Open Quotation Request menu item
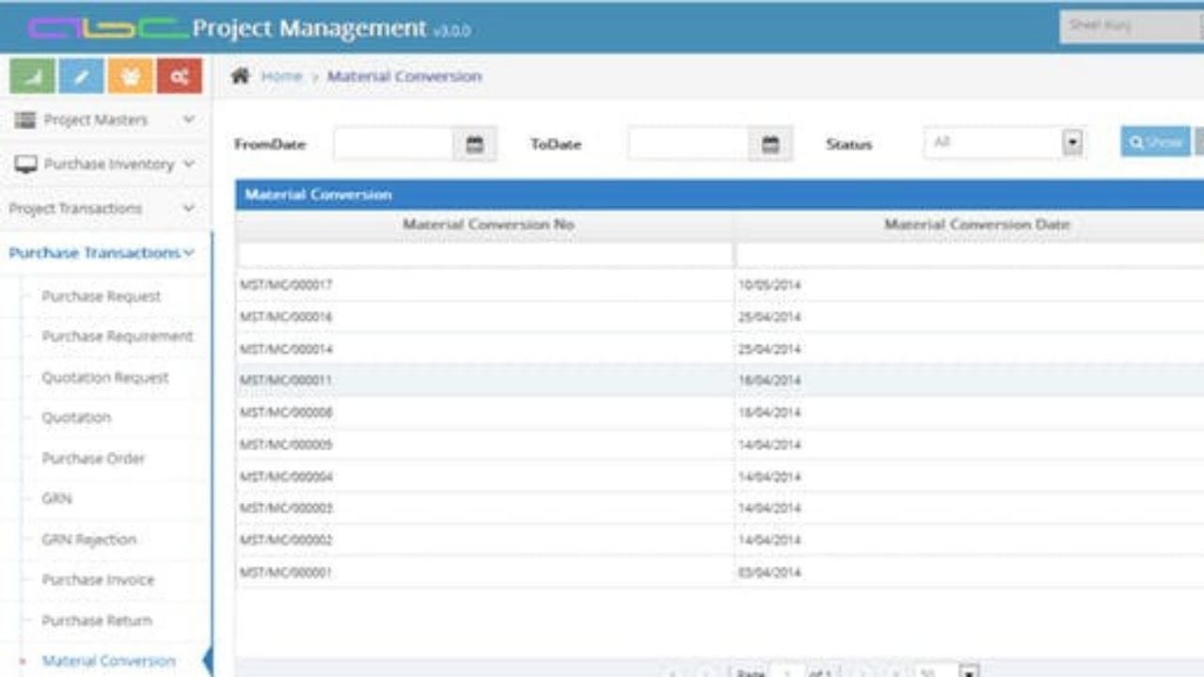1204x677 pixels. pyautogui.click(x=105, y=377)
